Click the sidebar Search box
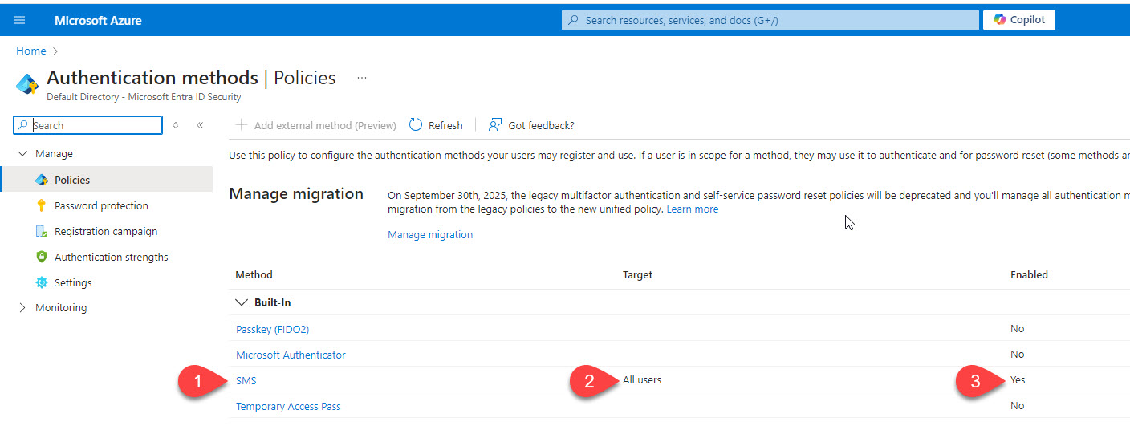Viewport: 1130px width, 426px height. click(x=88, y=125)
